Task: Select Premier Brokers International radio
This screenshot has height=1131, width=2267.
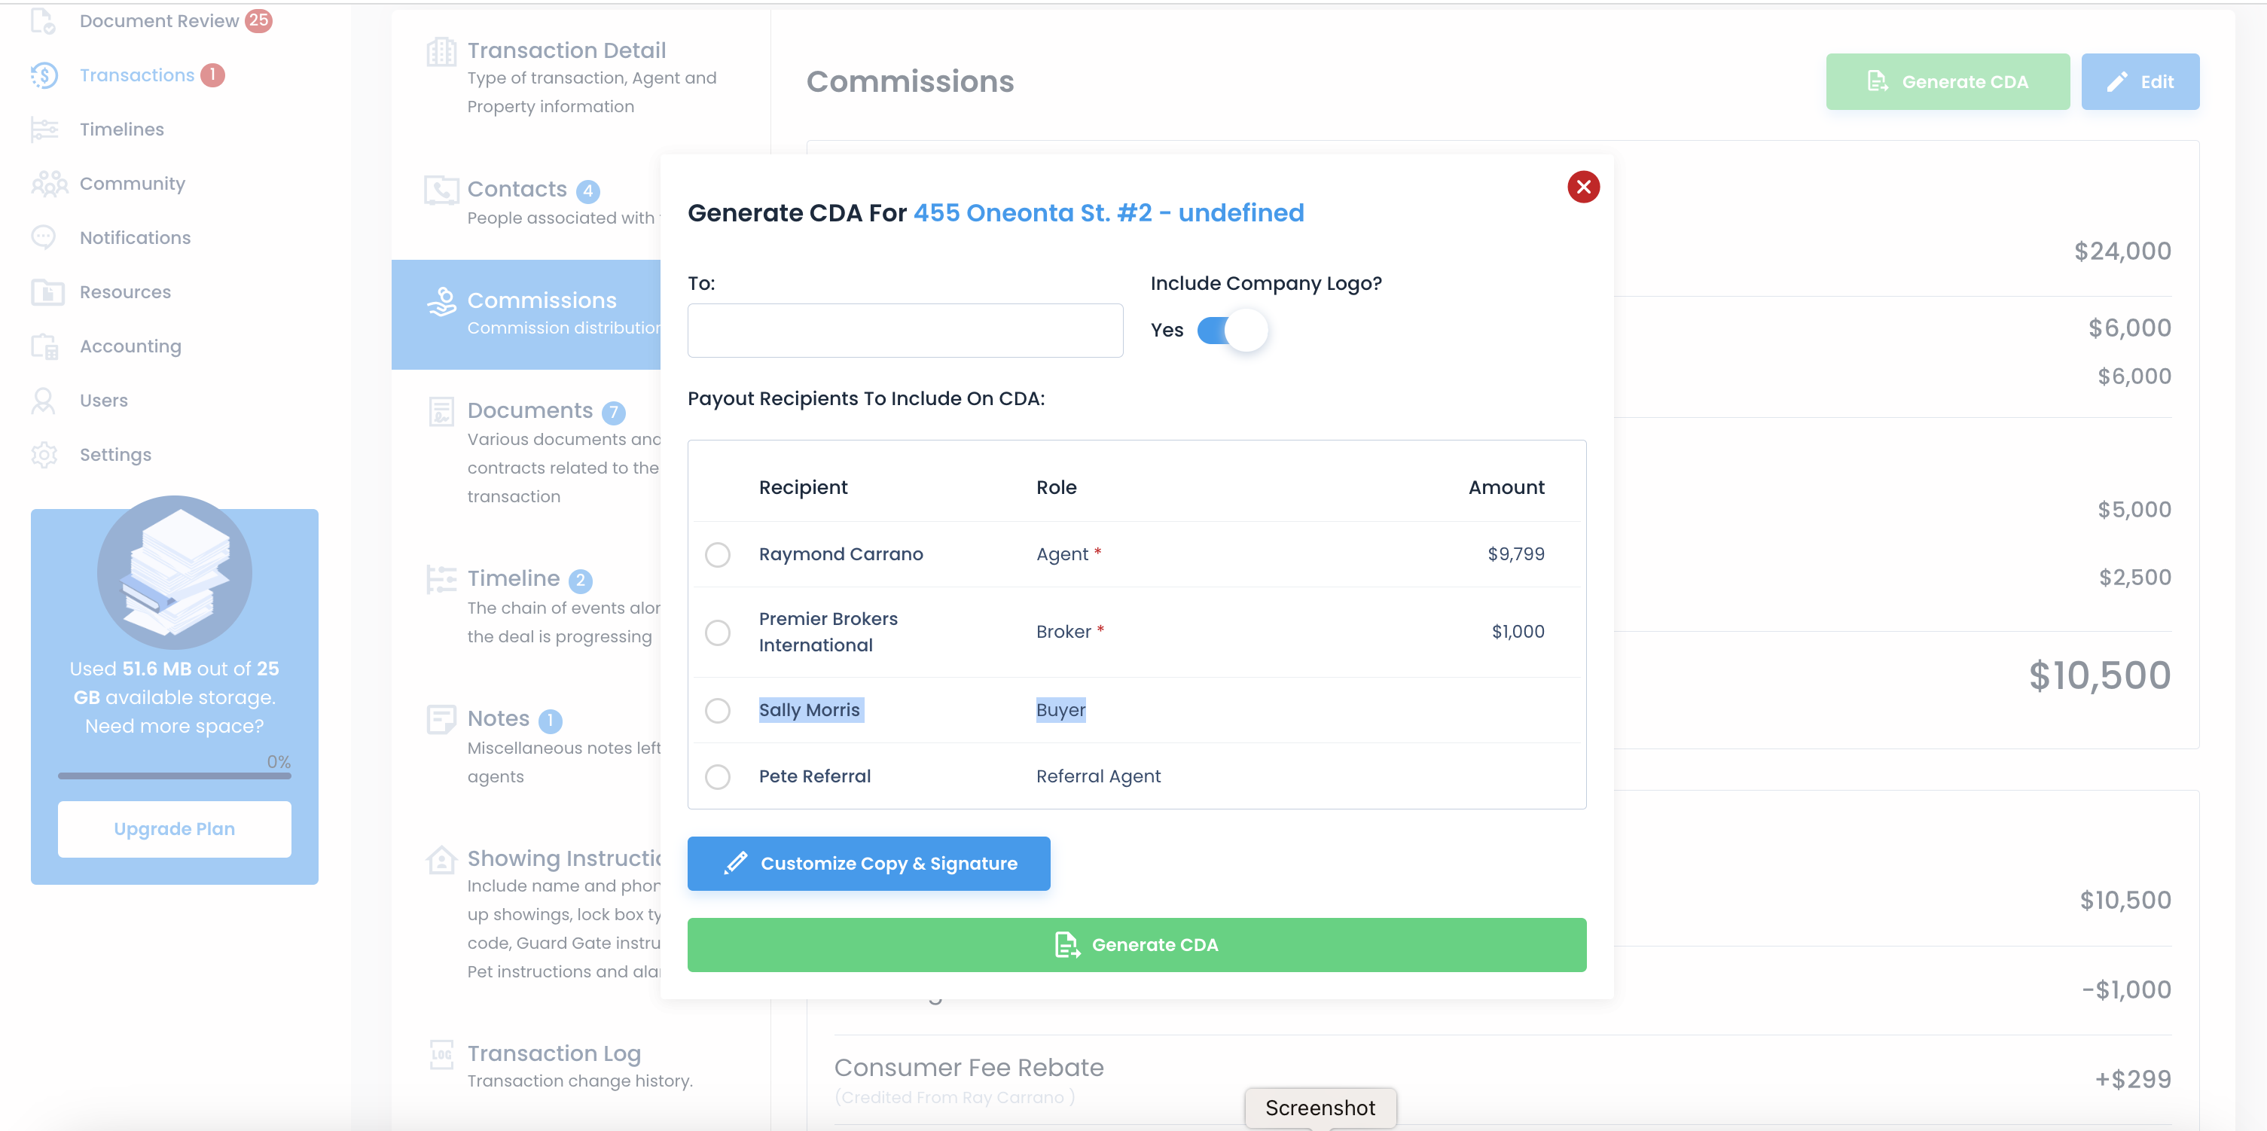Action: (x=717, y=632)
